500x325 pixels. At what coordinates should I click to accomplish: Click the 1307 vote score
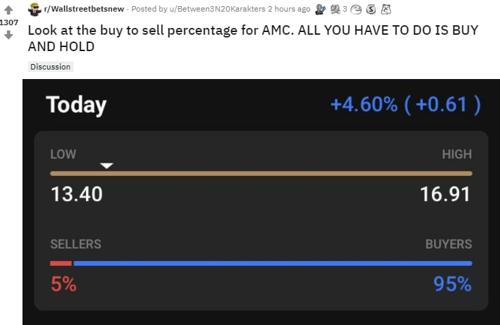click(9, 22)
